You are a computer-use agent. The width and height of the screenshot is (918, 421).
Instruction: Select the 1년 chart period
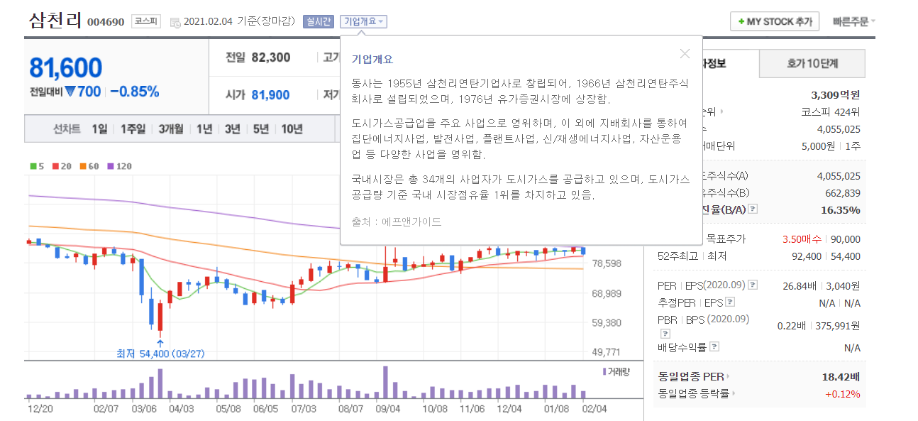204,129
